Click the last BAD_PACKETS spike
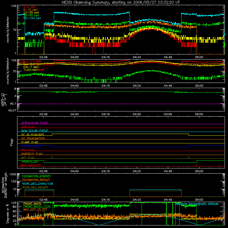228x228 pixels. coord(219,165)
